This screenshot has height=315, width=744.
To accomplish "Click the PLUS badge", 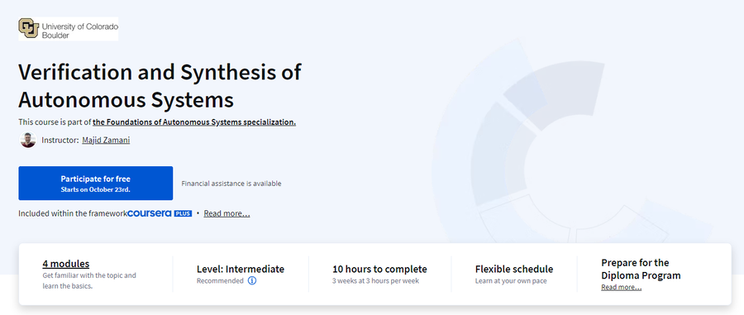I will (x=183, y=213).
